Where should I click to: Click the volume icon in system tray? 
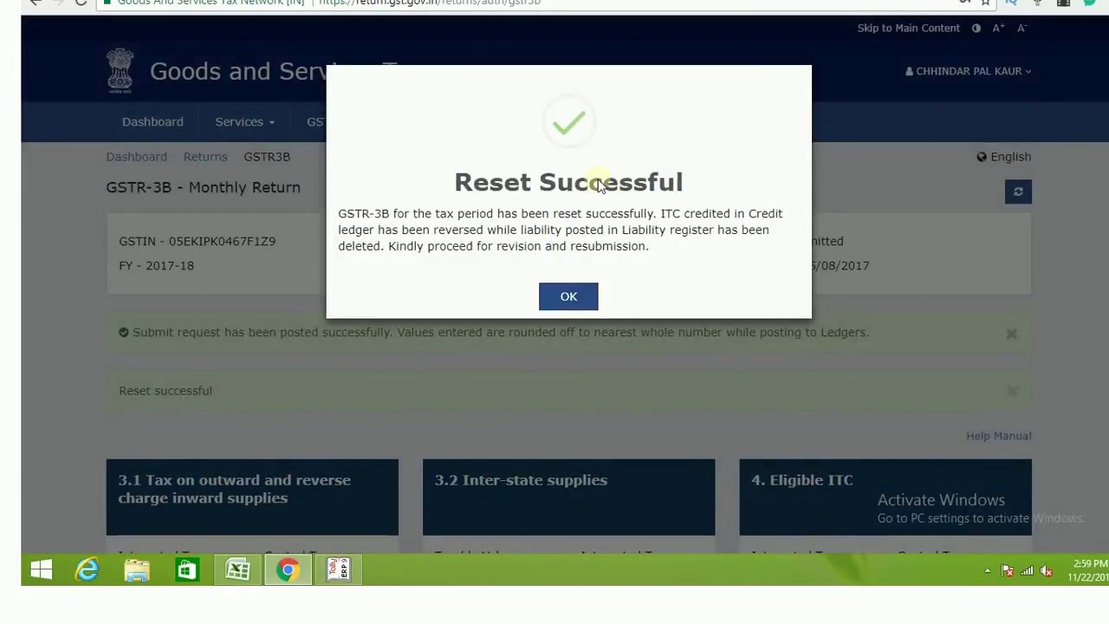coord(1046,571)
